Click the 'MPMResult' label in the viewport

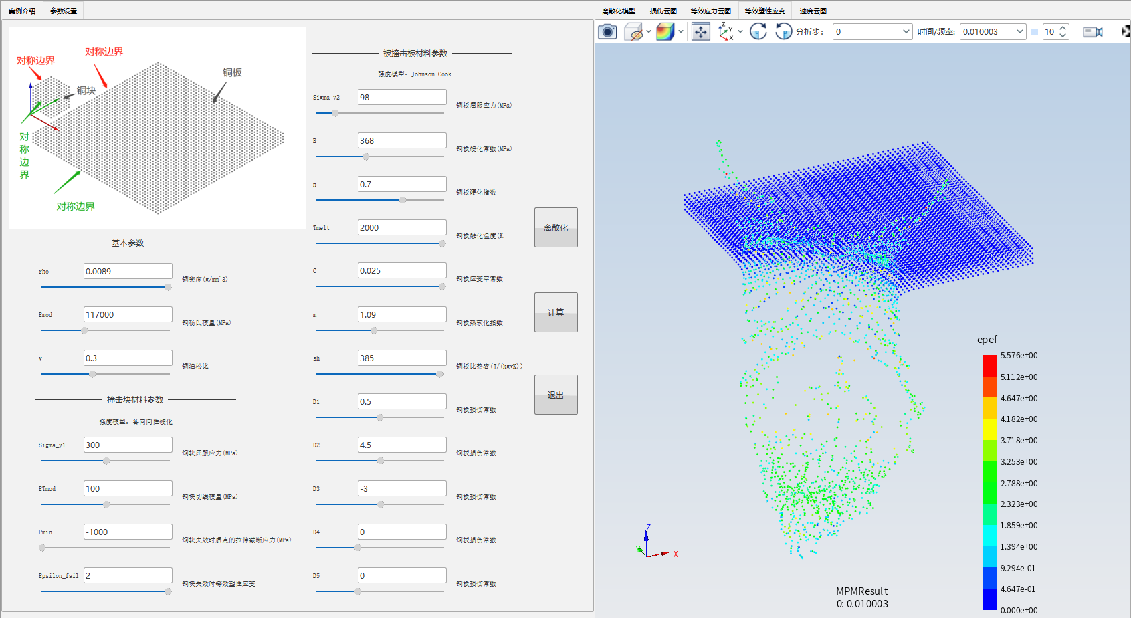[x=861, y=591]
